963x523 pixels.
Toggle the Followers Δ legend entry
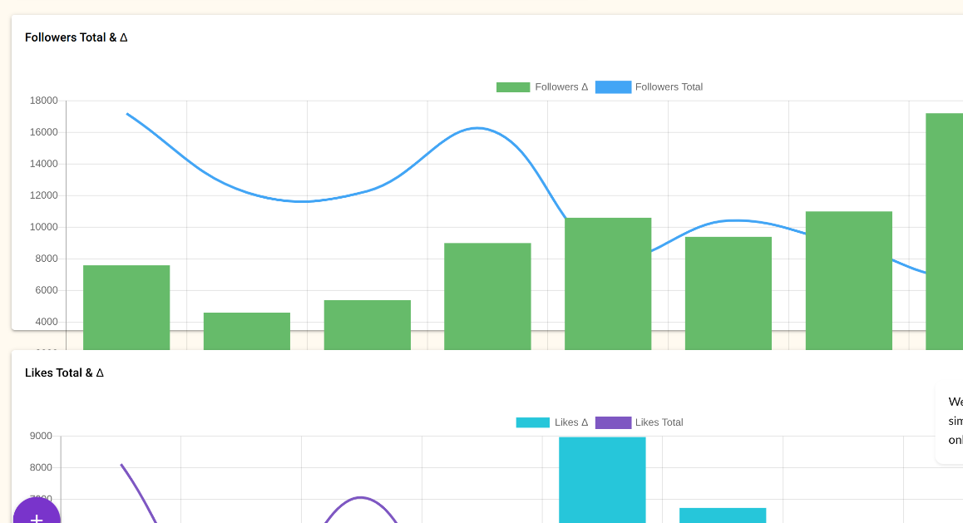(542, 87)
